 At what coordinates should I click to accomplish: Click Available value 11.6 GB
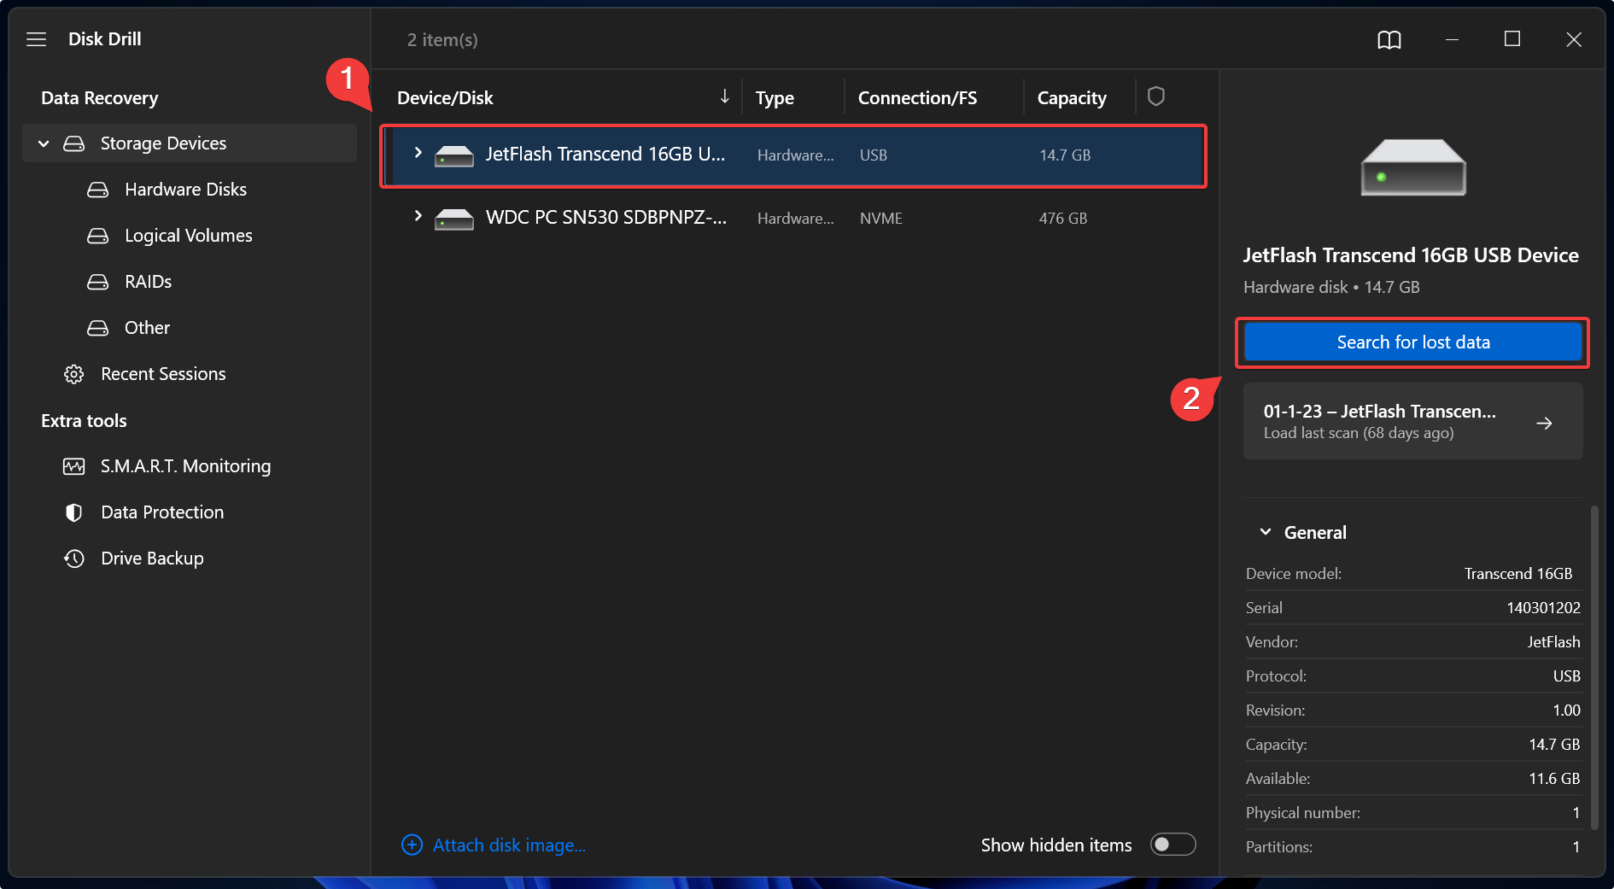coord(1554,779)
